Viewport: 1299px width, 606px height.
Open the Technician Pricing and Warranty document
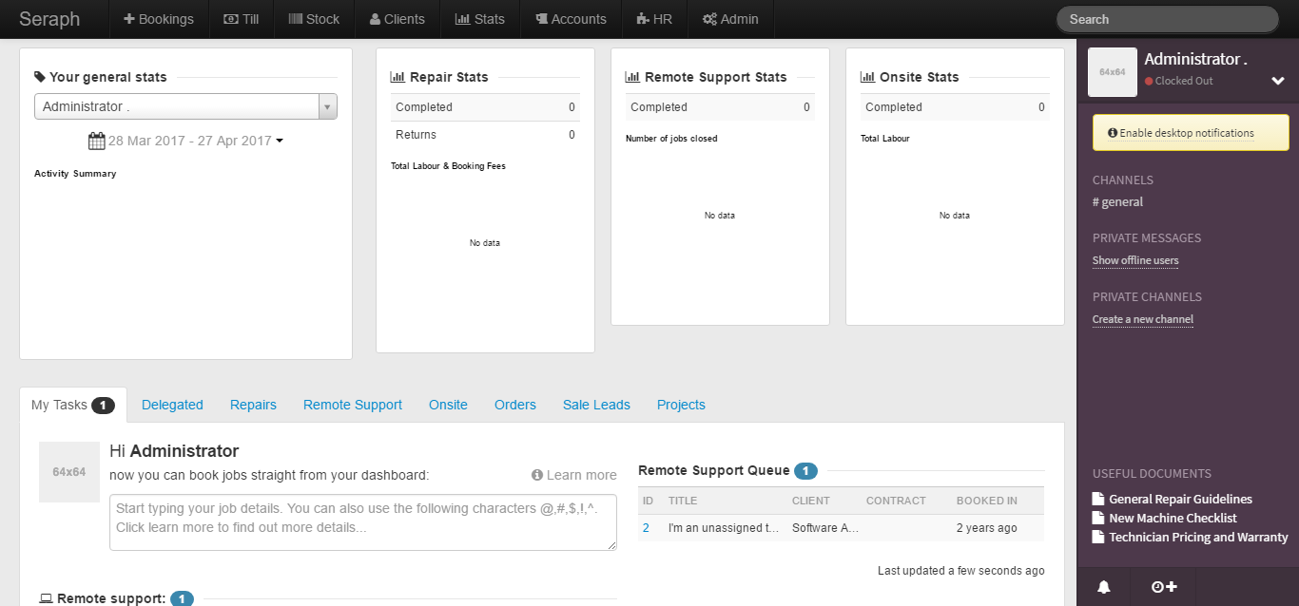click(1197, 537)
